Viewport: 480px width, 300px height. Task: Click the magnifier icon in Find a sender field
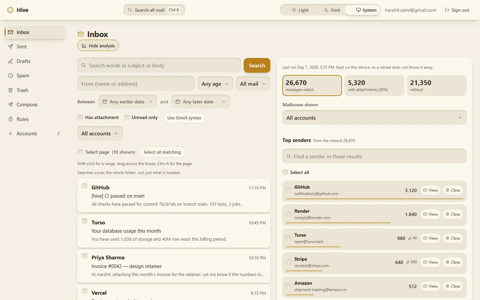pos(289,156)
